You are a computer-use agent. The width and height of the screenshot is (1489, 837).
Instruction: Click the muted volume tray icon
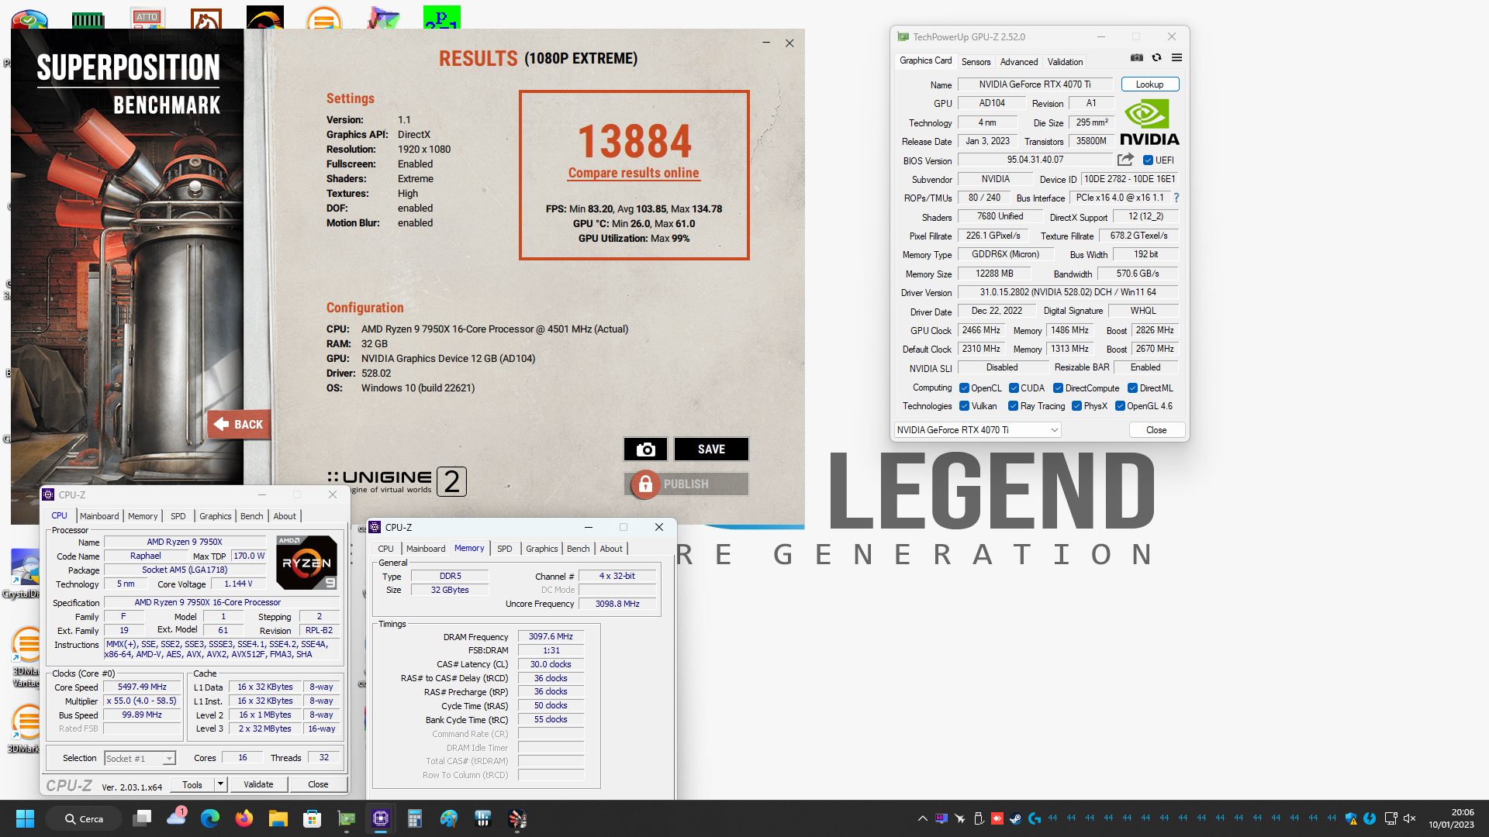(x=1410, y=818)
